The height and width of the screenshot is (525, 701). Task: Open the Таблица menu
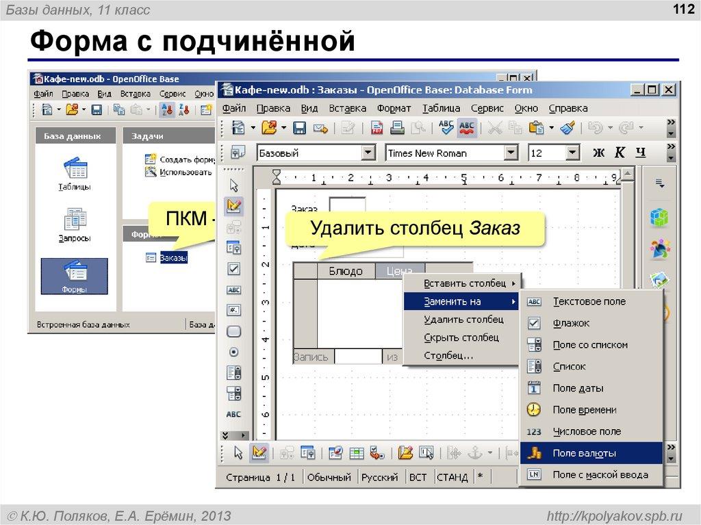click(442, 107)
